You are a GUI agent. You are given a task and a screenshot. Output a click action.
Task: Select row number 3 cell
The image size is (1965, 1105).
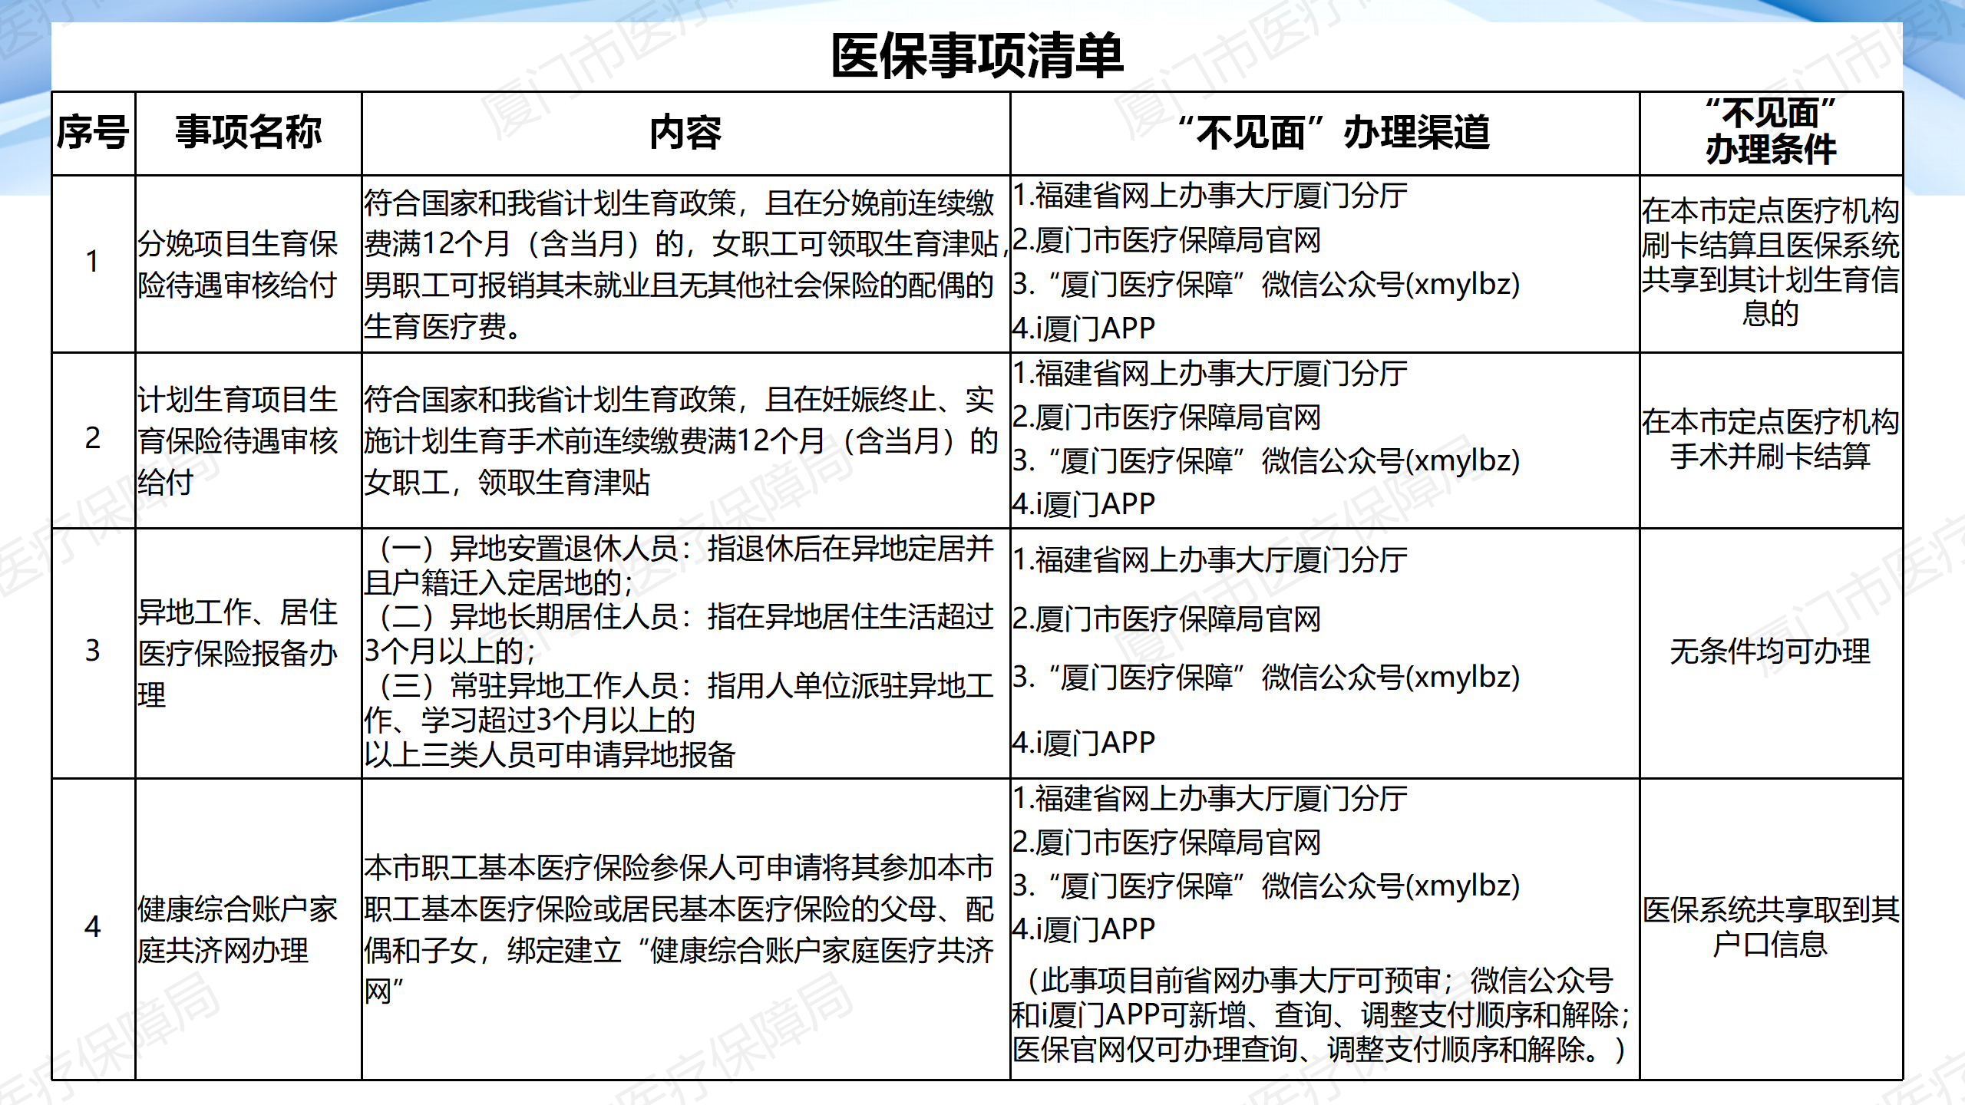click(93, 651)
